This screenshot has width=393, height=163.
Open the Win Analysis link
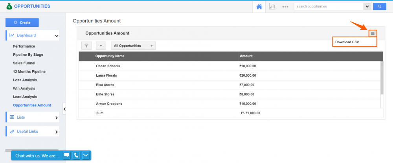[24, 88]
